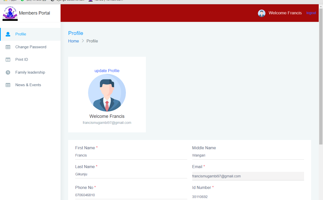Click the Change Password sidebar icon

[8, 47]
